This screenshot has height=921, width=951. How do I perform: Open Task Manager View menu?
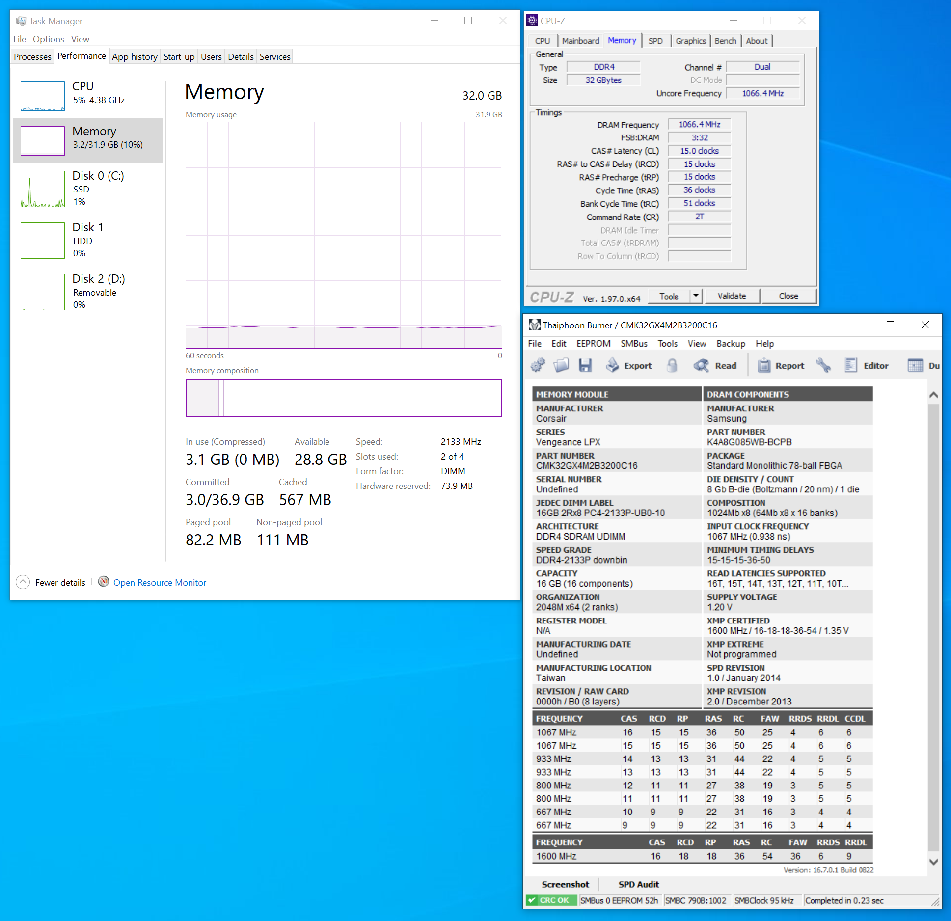coord(80,39)
